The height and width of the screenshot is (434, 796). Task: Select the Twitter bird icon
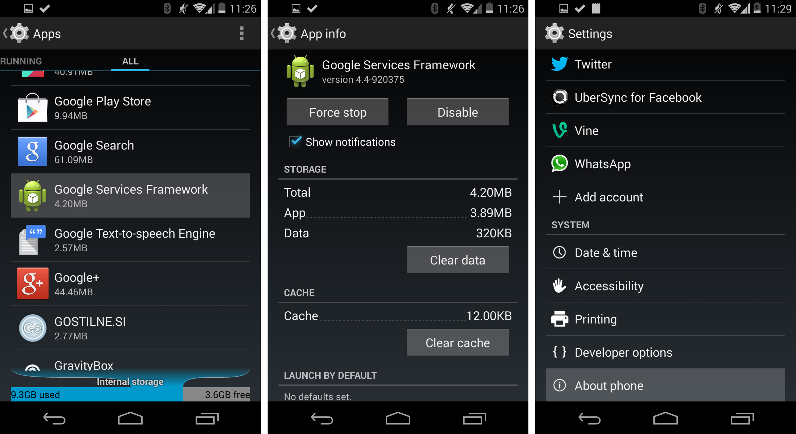click(559, 64)
